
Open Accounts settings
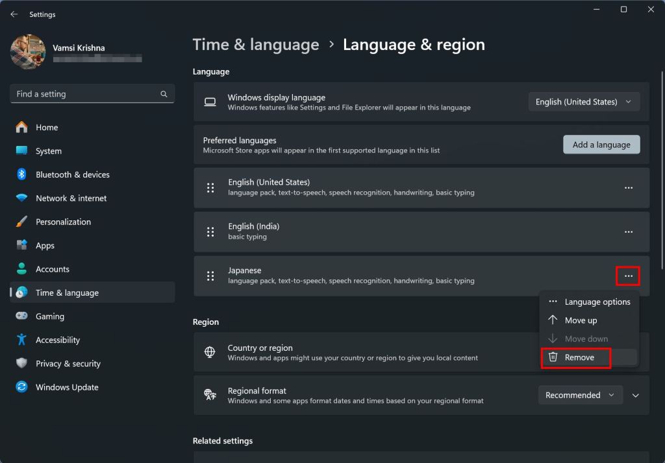(92, 269)
